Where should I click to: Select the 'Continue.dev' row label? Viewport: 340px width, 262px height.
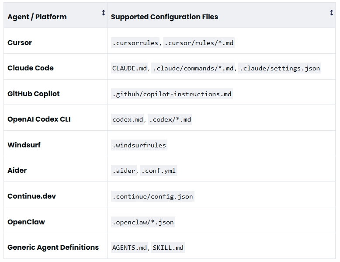(31, 196)
